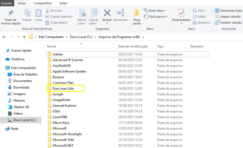243x148 pixels.
Task: Click the Histórico ribbon command
Action: tap(201, 23)
